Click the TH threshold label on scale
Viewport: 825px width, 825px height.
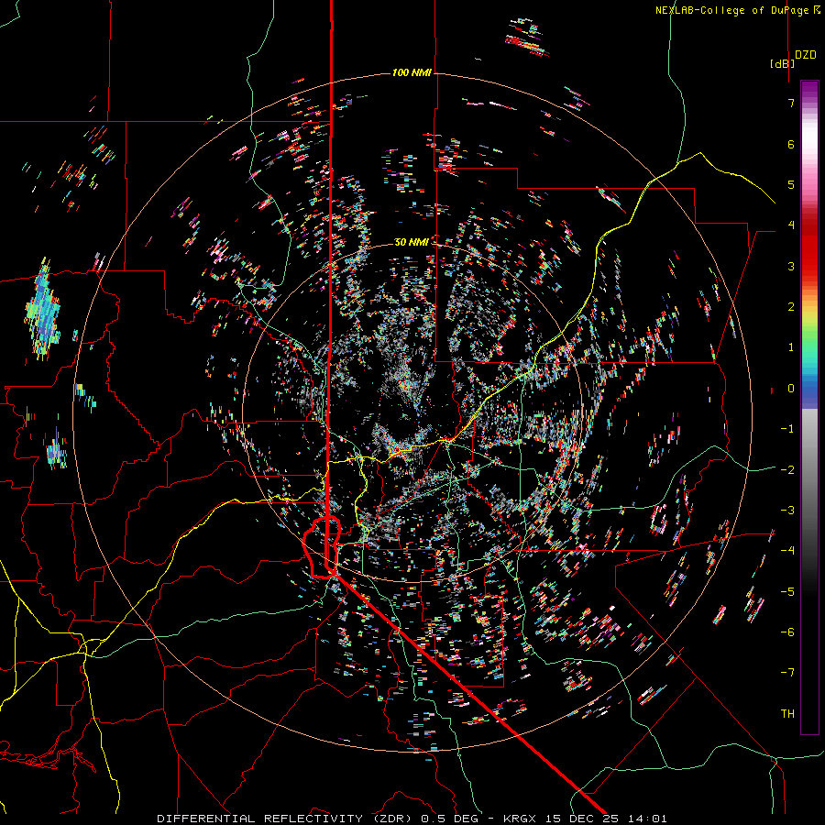click(x=787, y=713)
